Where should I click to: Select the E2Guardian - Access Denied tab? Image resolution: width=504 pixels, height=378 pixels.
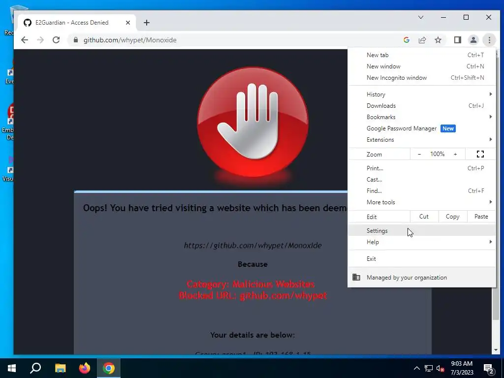[76, 23]
